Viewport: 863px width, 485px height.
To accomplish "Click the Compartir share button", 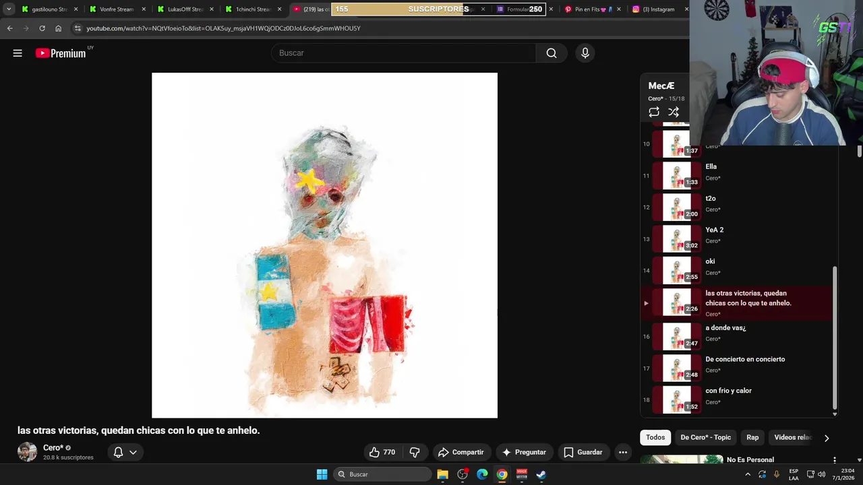I will [461, 452].
